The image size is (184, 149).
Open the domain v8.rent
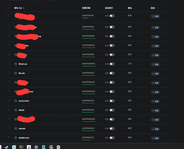[22, 128]
